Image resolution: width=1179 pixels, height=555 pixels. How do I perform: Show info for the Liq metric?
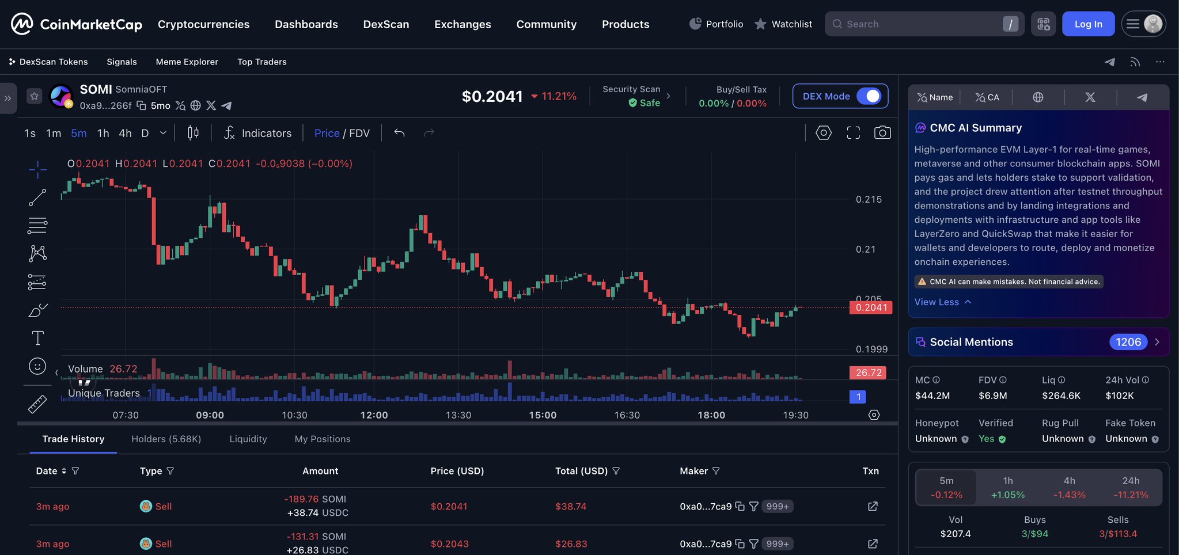pos(1062,380)
